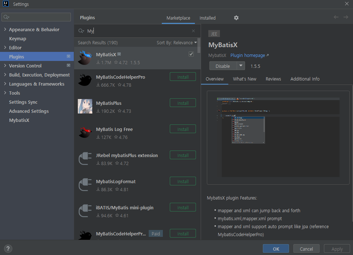Click the plugin search field containing My

point(137,31)
